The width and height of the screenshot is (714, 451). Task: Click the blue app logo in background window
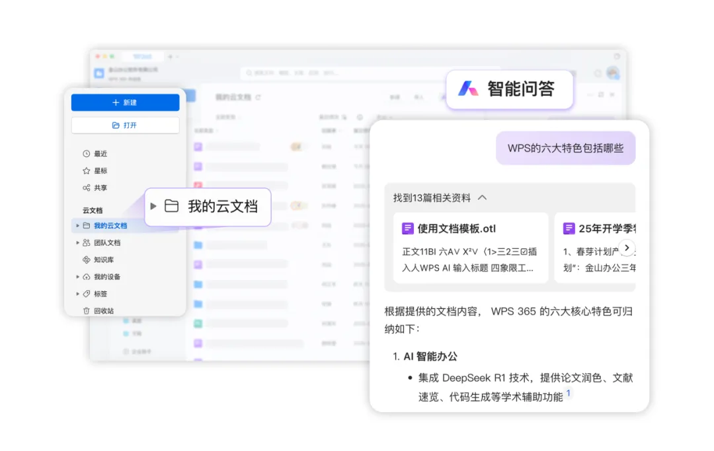coord(99,73)
